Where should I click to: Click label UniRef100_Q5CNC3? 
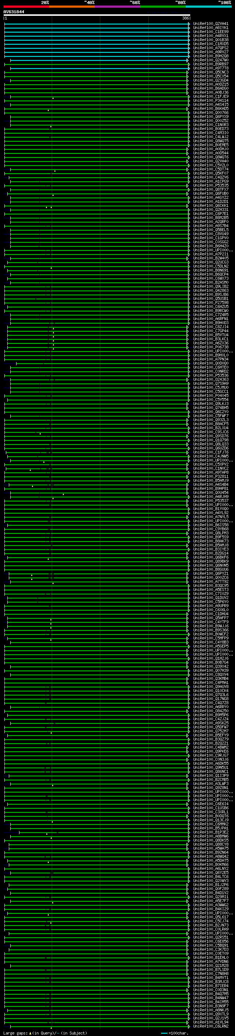pyautogui.click(x=210, y=72)
